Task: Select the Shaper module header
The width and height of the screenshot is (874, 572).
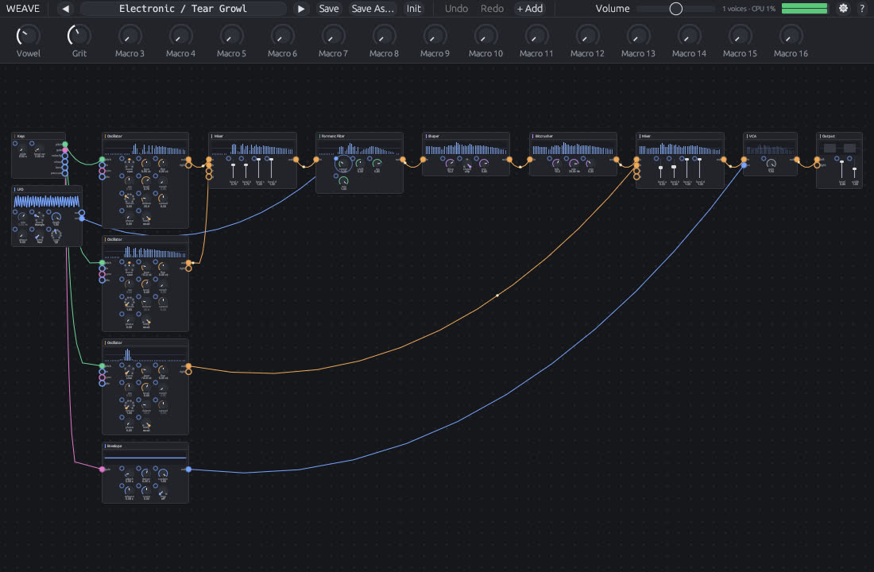Action: click(466, 136)
